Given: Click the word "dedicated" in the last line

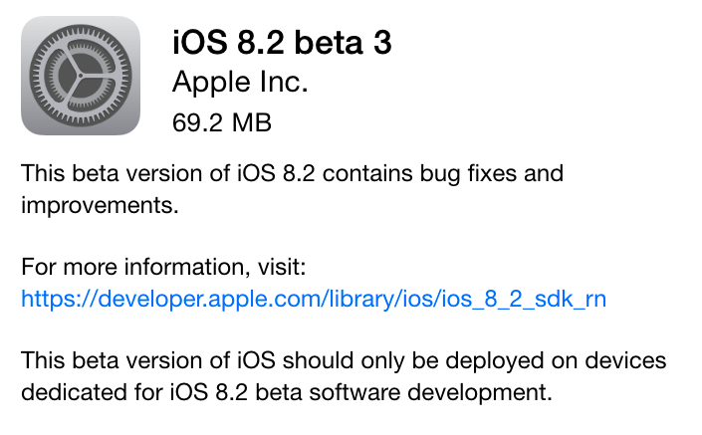Looking at the screenshot, I should [68, 388].
